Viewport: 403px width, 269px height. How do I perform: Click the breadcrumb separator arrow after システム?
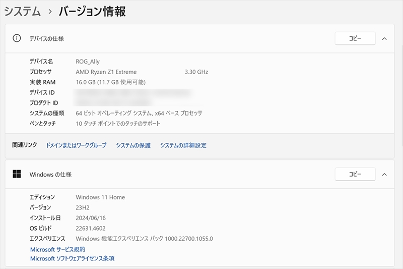[x=50, y=12]
